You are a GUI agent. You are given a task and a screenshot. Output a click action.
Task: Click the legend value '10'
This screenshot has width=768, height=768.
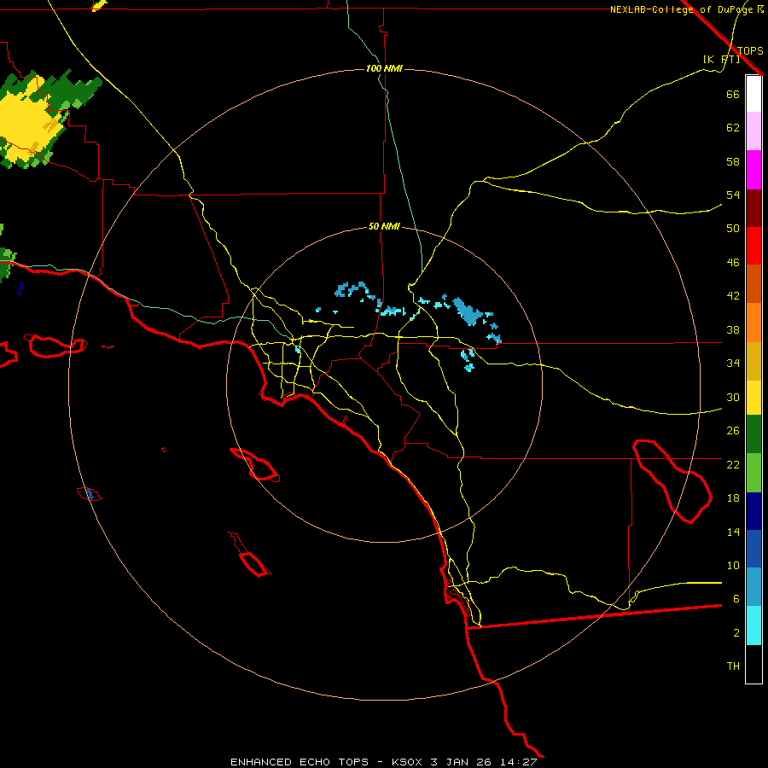click(x=733, y=566)
